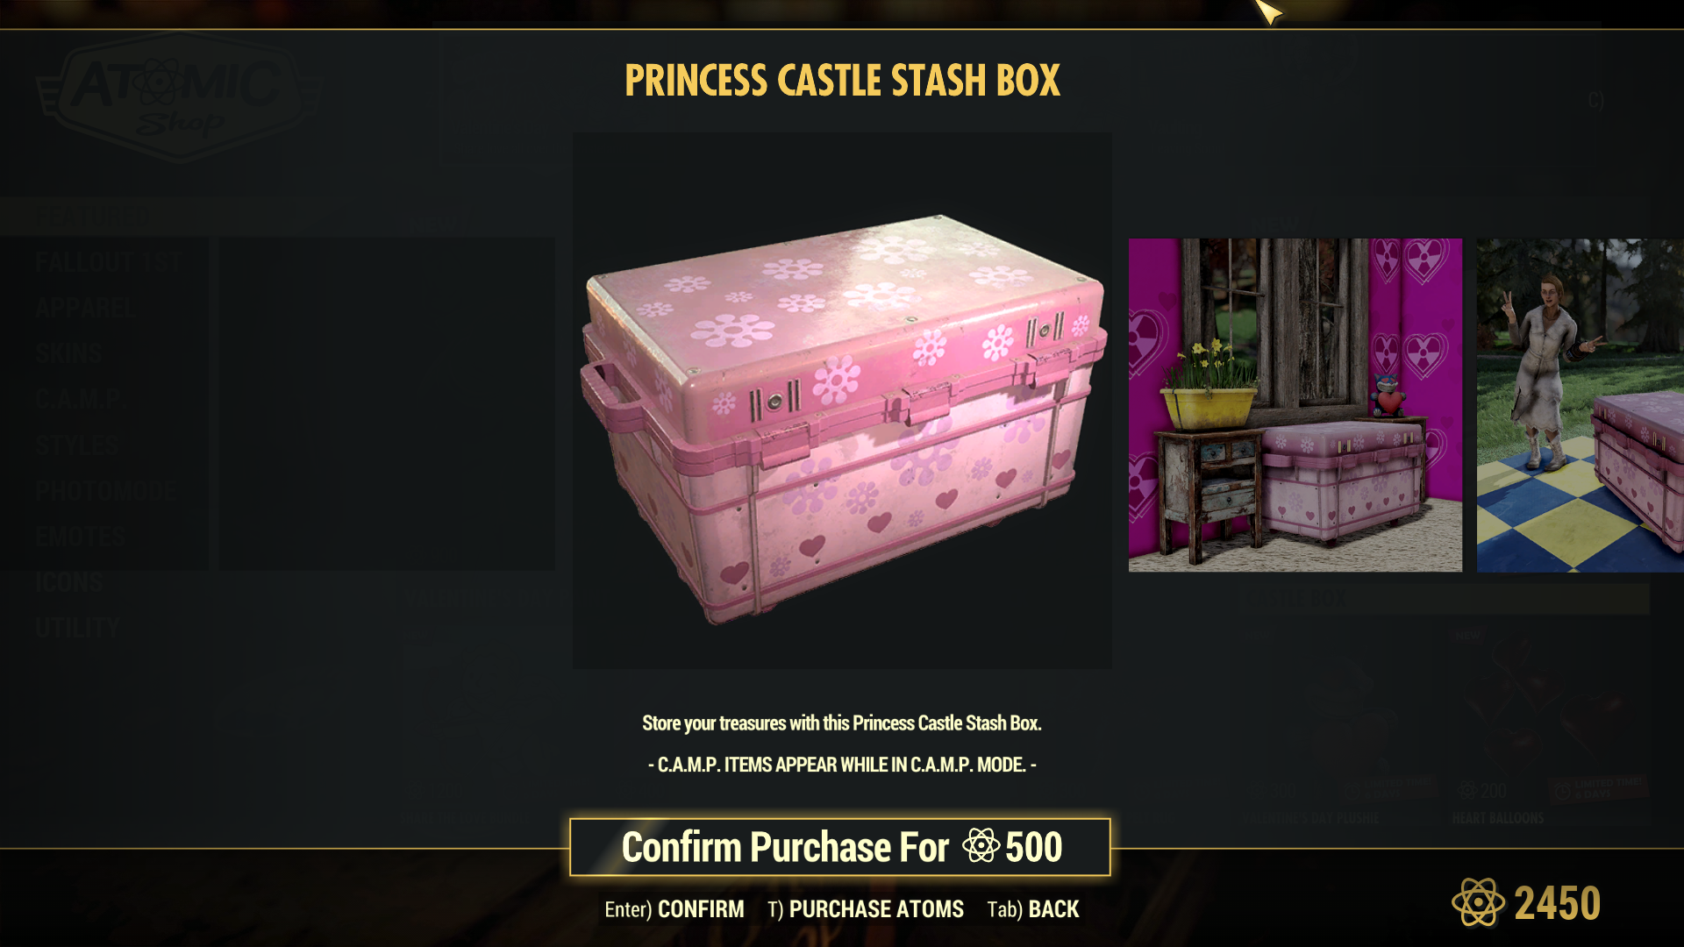Click the Princess Castle Stash Box title
The image size is (1684, 947).
pos(842,81)
